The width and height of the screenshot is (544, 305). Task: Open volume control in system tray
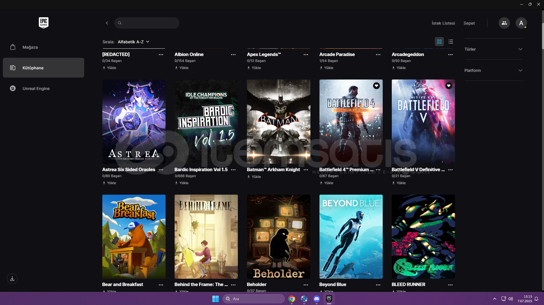click(x=511, y=299)
